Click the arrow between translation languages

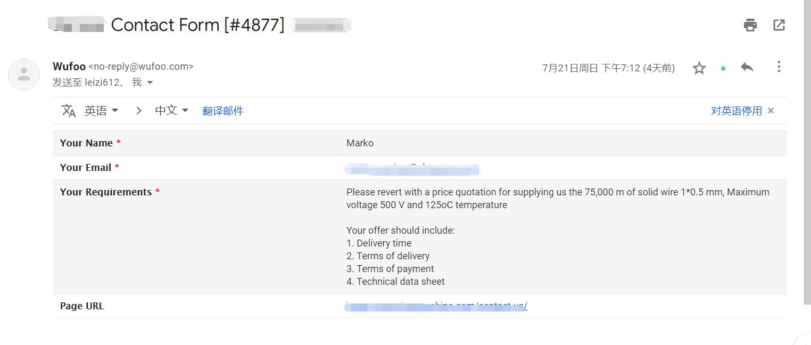click(x=138, y=111)
